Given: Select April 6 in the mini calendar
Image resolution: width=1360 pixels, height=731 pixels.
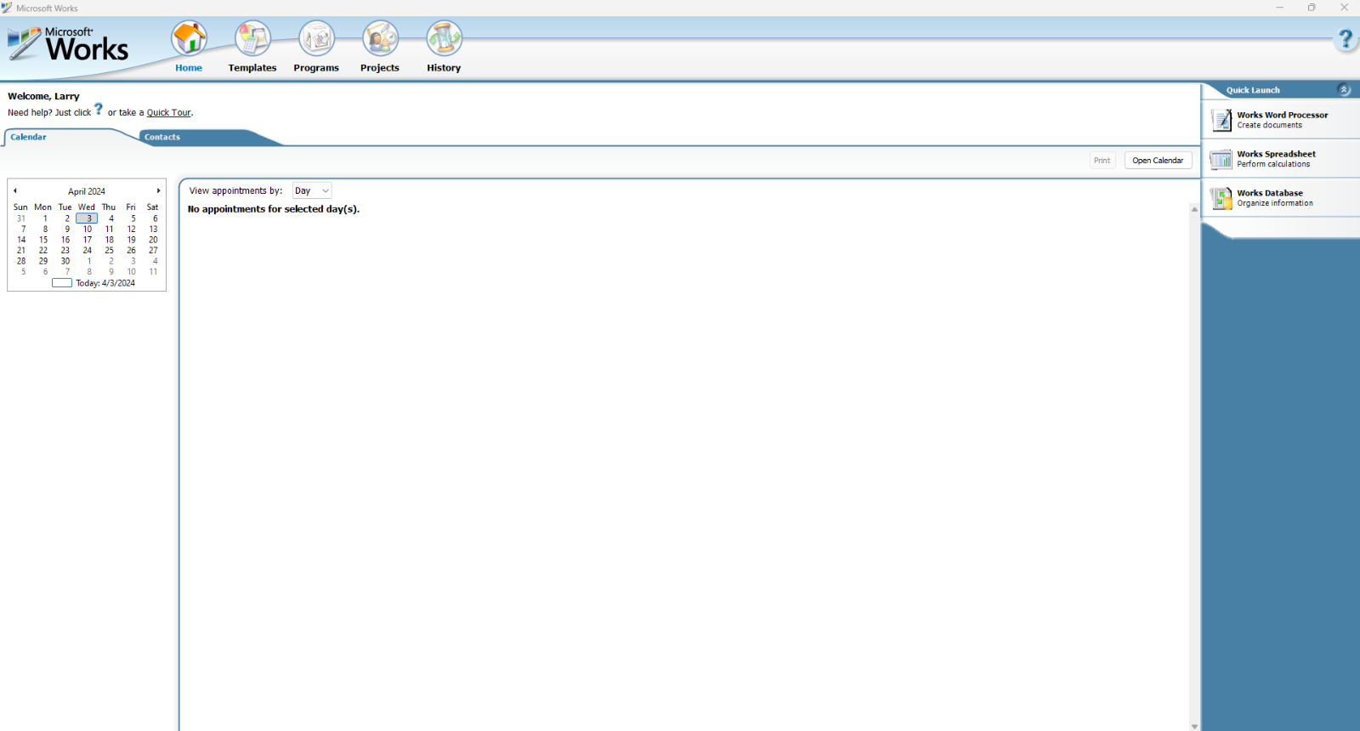Looking at the screenshot, I should pyautogui.click(x=155, y=218).
